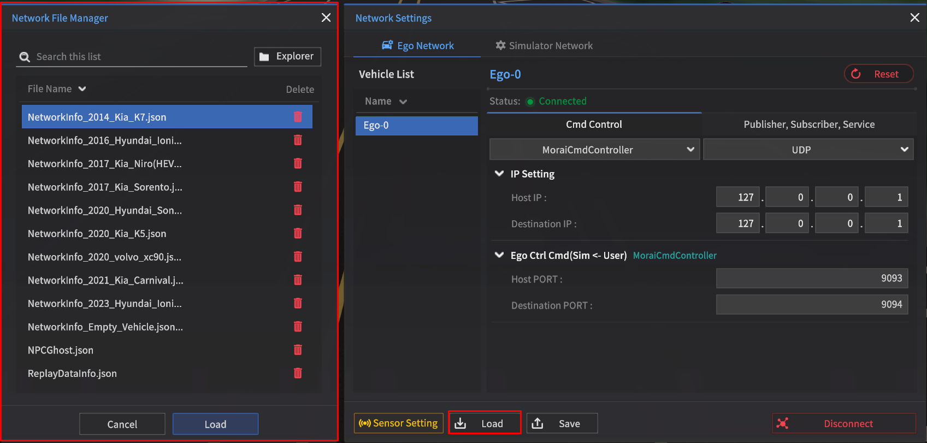Delete NPCGhost.json using its trash icon
Image resolution: width=927 pixels, height=443 pixels.
298,350
